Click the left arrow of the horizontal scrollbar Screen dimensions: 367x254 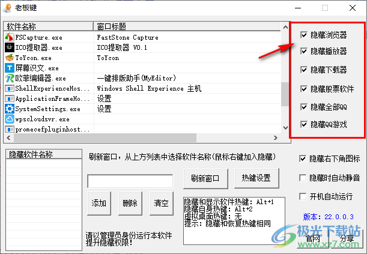8,138
